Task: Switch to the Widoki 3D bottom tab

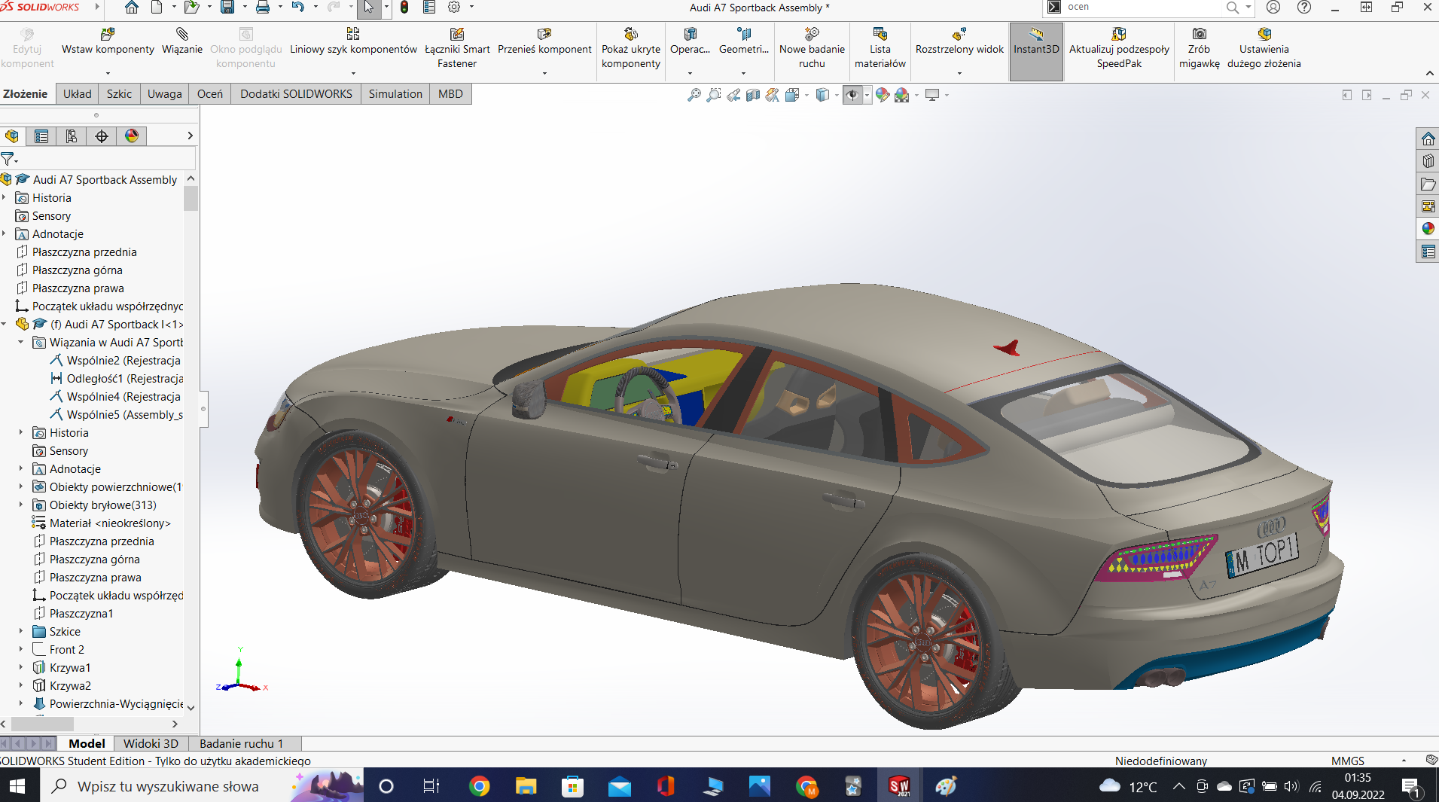Action: pyautogui.click(x=151, y=744)
